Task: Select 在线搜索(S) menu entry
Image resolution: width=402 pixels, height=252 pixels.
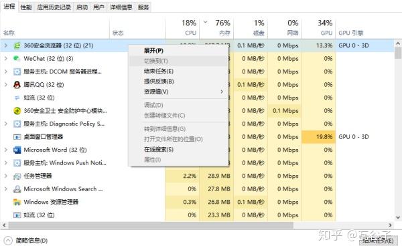Action: click(x=179, y=150)
